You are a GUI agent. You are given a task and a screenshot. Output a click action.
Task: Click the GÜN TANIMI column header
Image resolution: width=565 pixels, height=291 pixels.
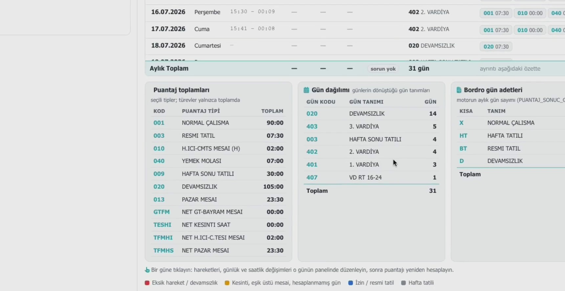tap(366, 102)
